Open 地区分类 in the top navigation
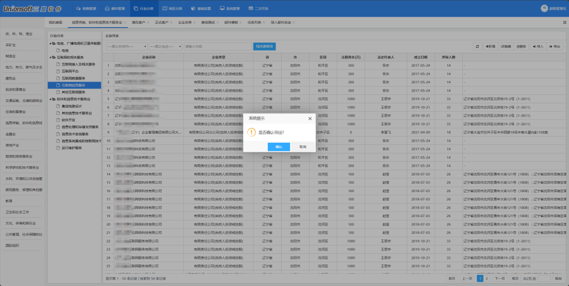The height and width of the screenshot is (286, 569). pyautogui.click(x=172, y=8)
